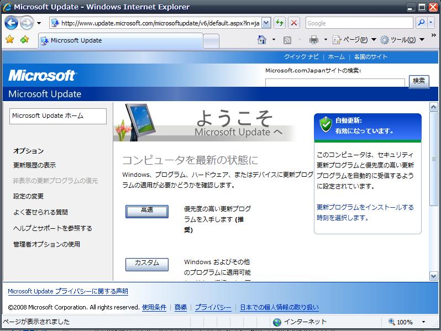Click the クイック ナビ link
Image resolution: width=441 pixels, height=331 pixels.
[301, 56]
